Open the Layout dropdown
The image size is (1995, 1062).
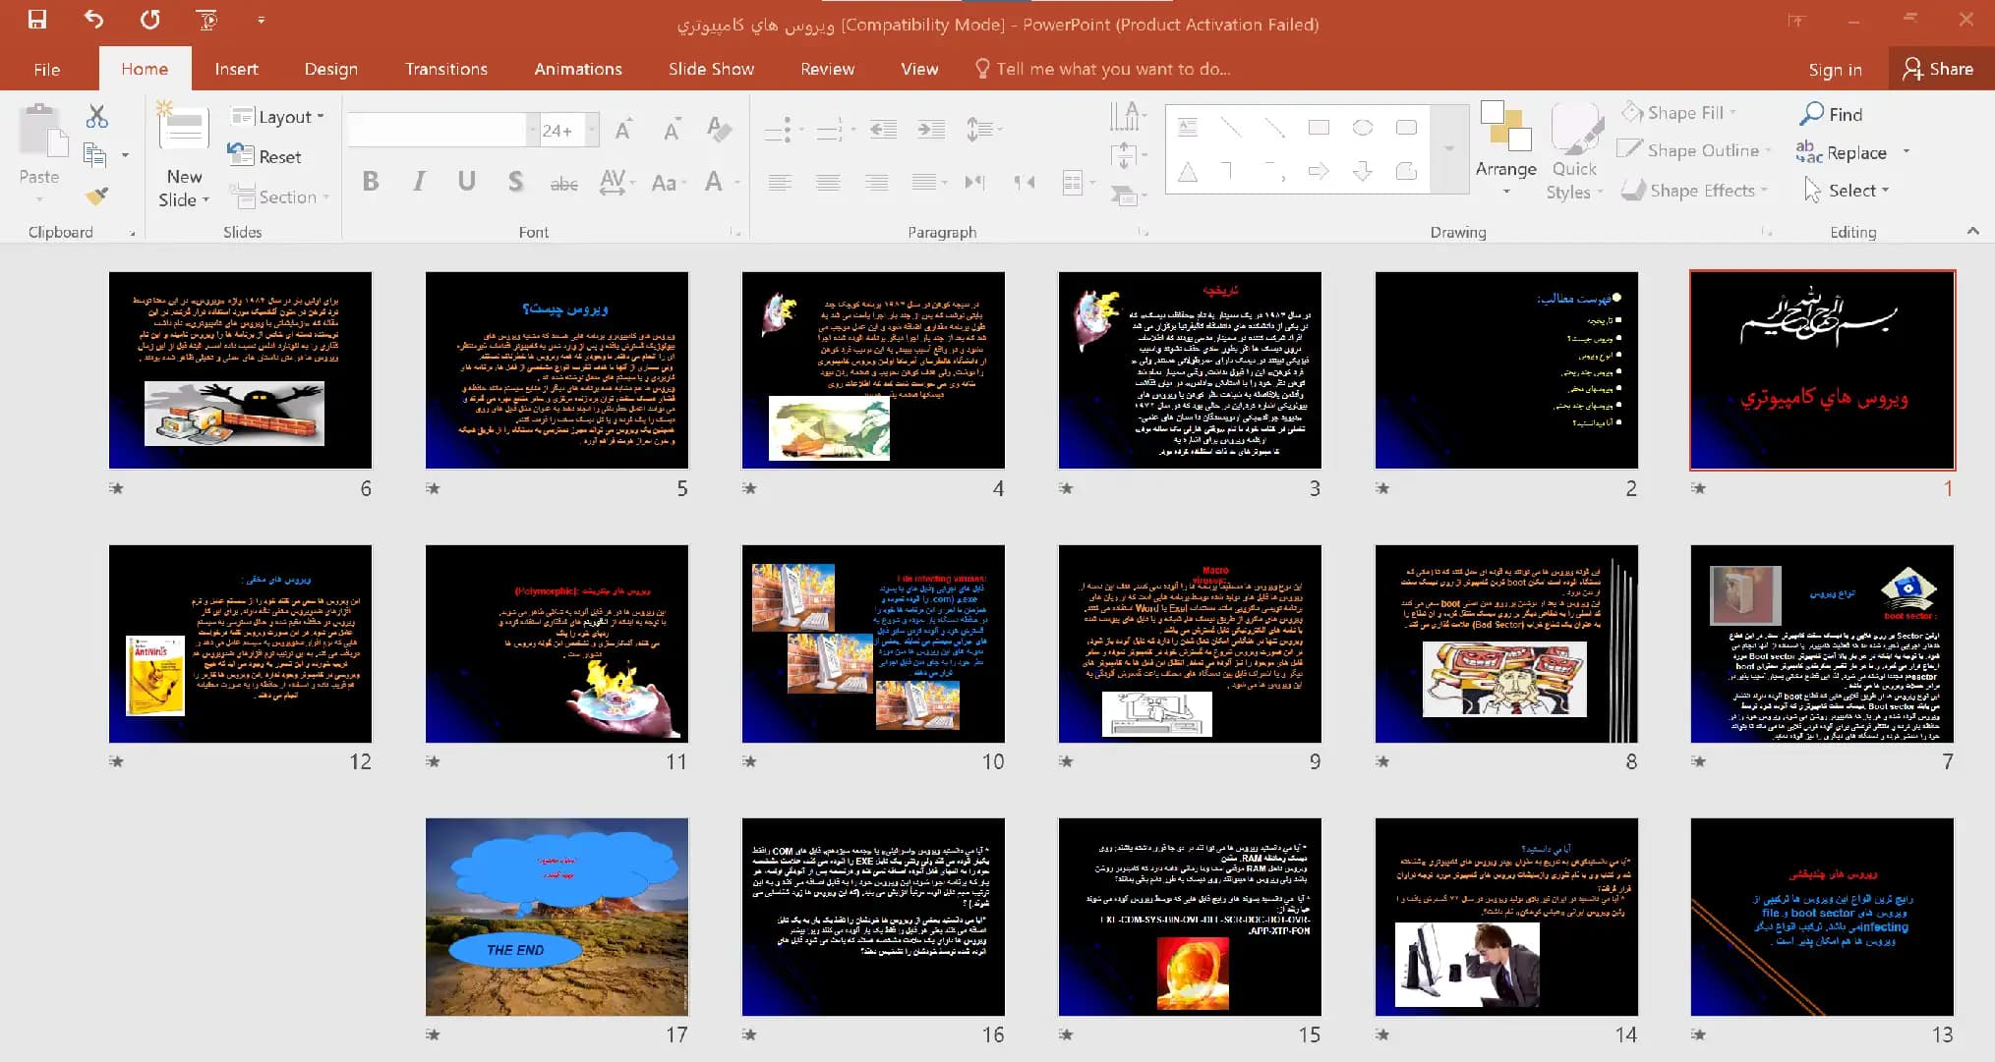(x=278, y=117)
